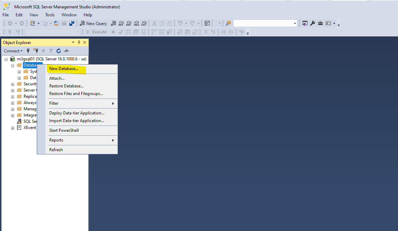Screen dimensions: 398x231
Task: Click the Database Engine Query icon
Action: tap(113, 23)
